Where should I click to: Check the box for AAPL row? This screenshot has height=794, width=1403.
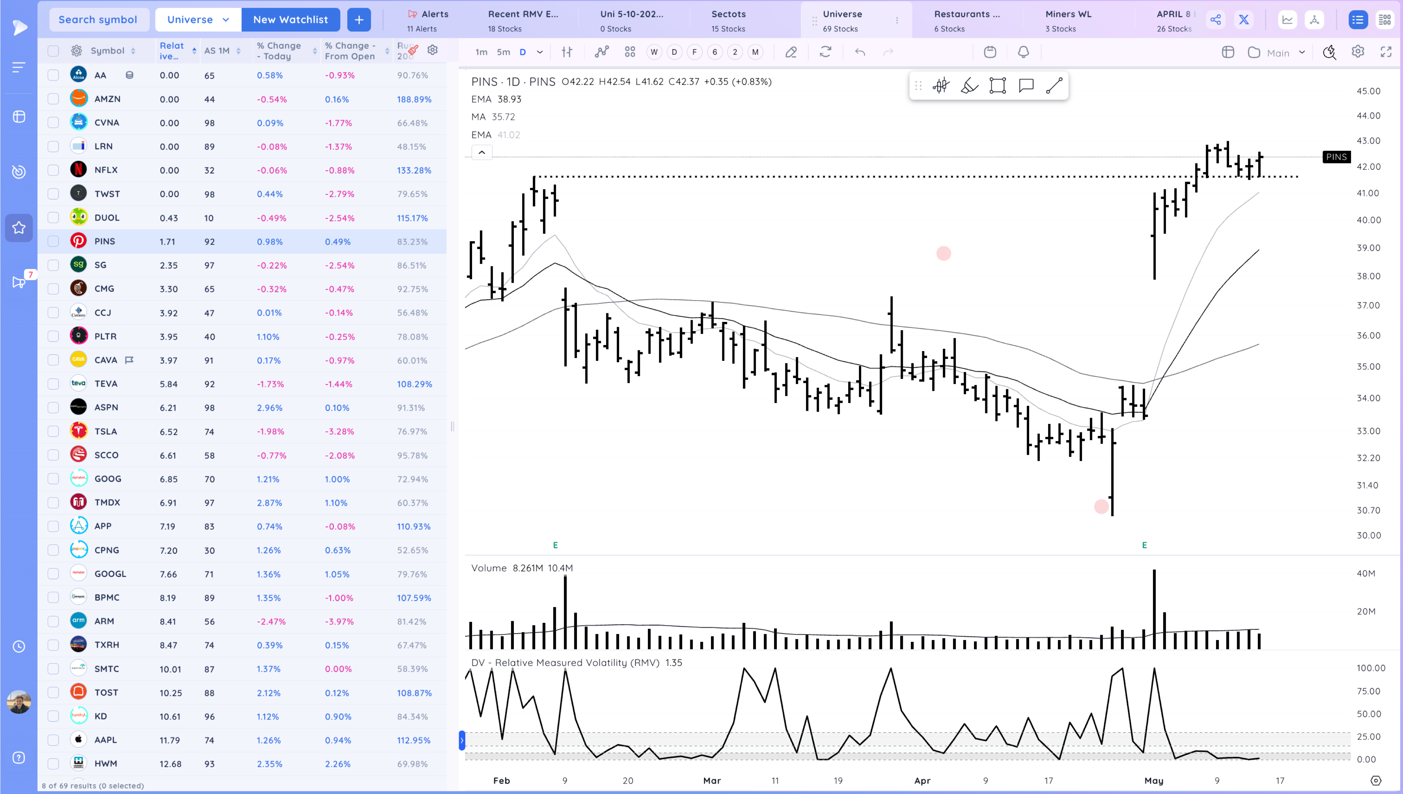click(53, 740)
